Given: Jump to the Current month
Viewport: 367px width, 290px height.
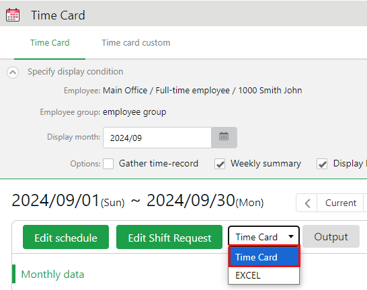Looking at the screenshot, I should pyautogui.click(x=341, y=203).
